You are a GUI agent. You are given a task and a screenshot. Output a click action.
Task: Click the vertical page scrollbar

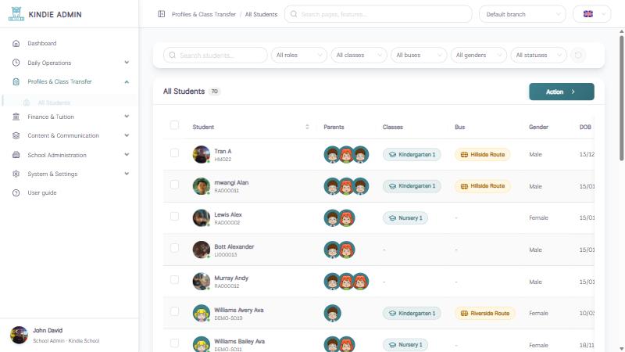pyautogui.click(x=621, y=98)
